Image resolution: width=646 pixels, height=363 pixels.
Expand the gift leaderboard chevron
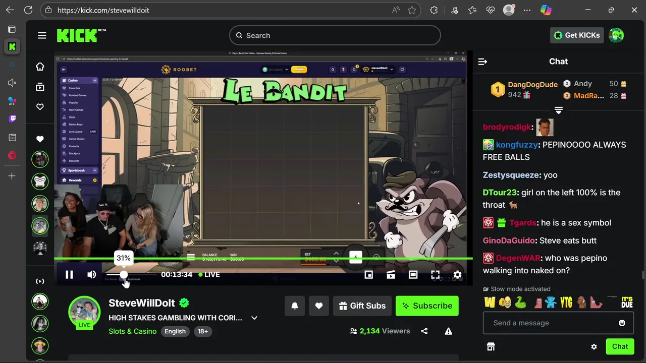[x=558, y=110]
